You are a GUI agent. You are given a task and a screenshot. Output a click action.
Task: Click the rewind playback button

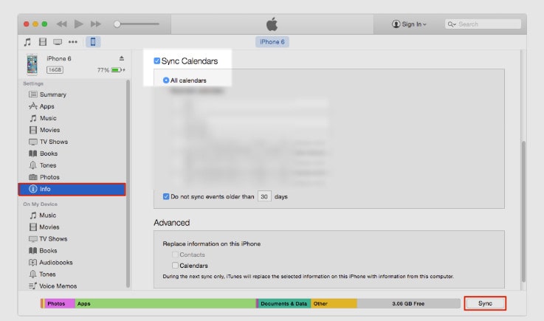point(61,24)
